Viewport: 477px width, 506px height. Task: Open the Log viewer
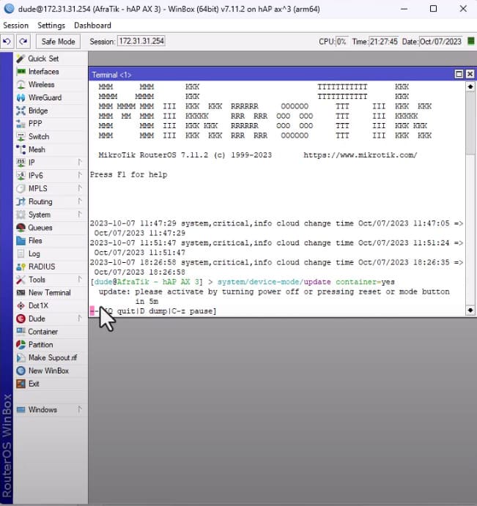(x=34, y=253)
